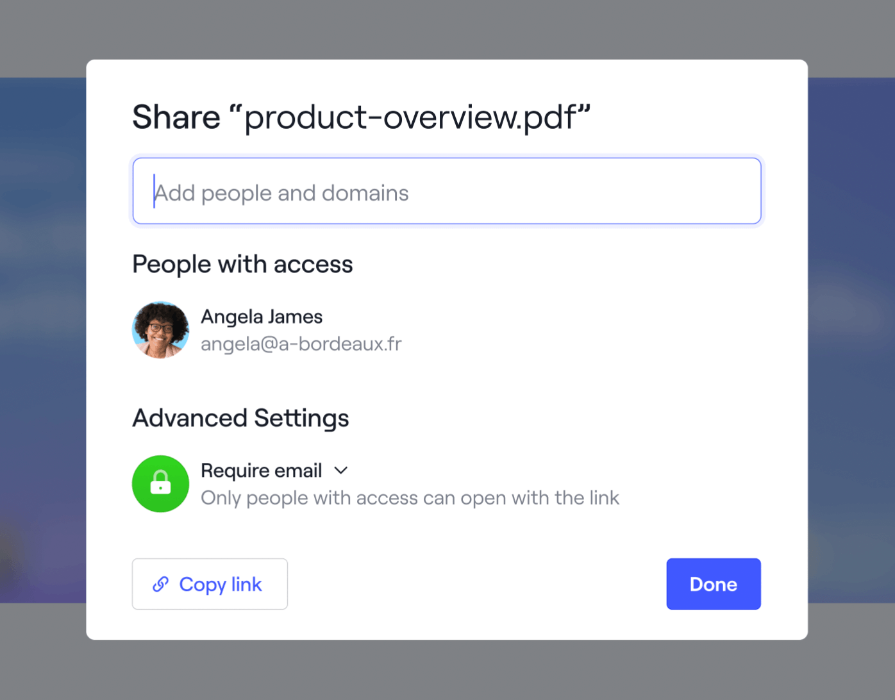895x700 pixels.
Task: Click the gray area below the dialog
Action: [x=447, y=670]
